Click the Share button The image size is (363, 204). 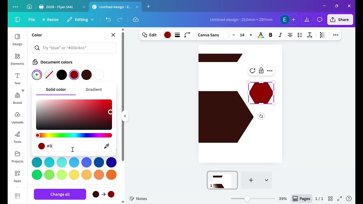tap(340, 20)
